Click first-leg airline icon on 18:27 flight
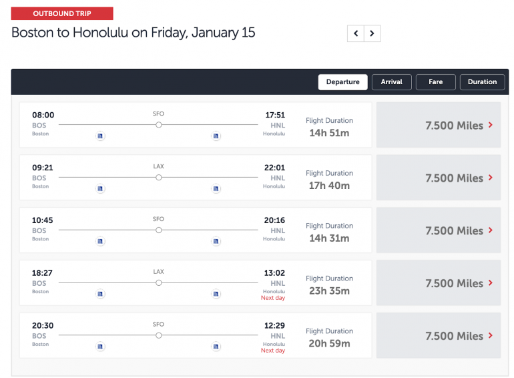 pyautogui.click(x=101, y=294)
